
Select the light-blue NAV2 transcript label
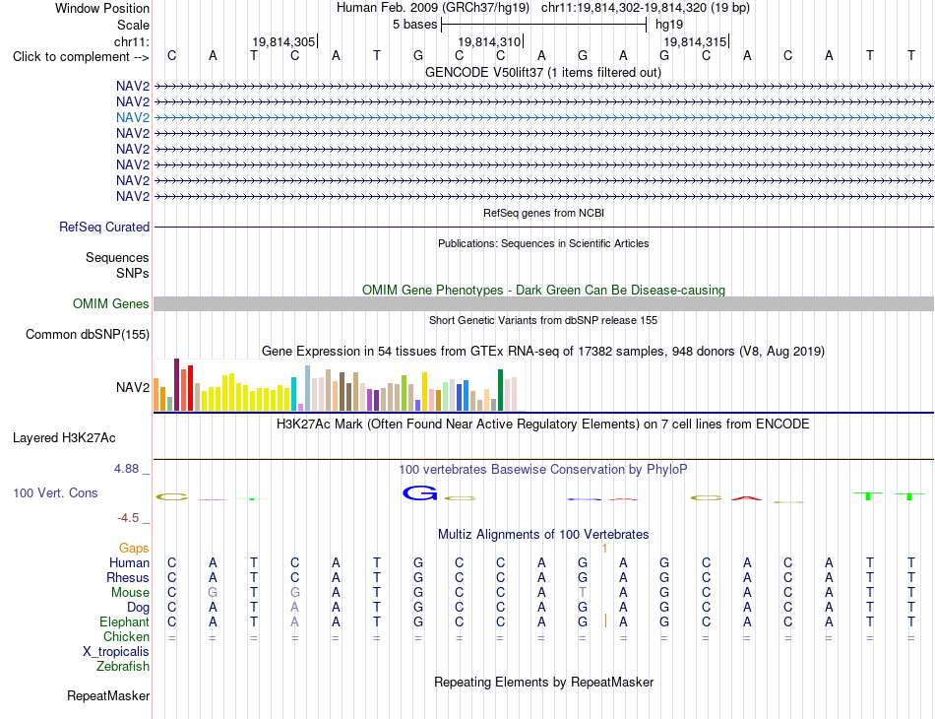(133, 117)
